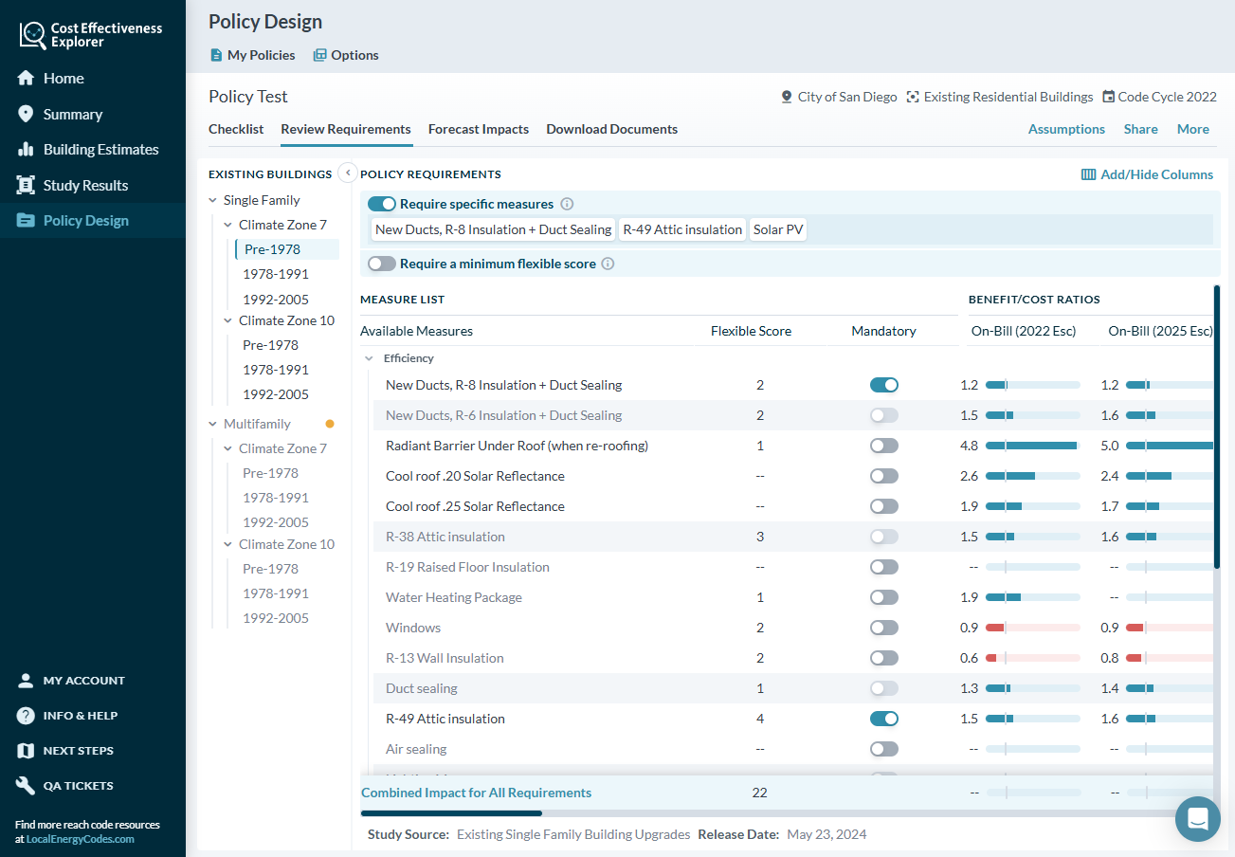The width and height of the screenshot is (1235, 857).
Task: Collapse Multifamily Climate Zone 7
Action: [228, 448]
